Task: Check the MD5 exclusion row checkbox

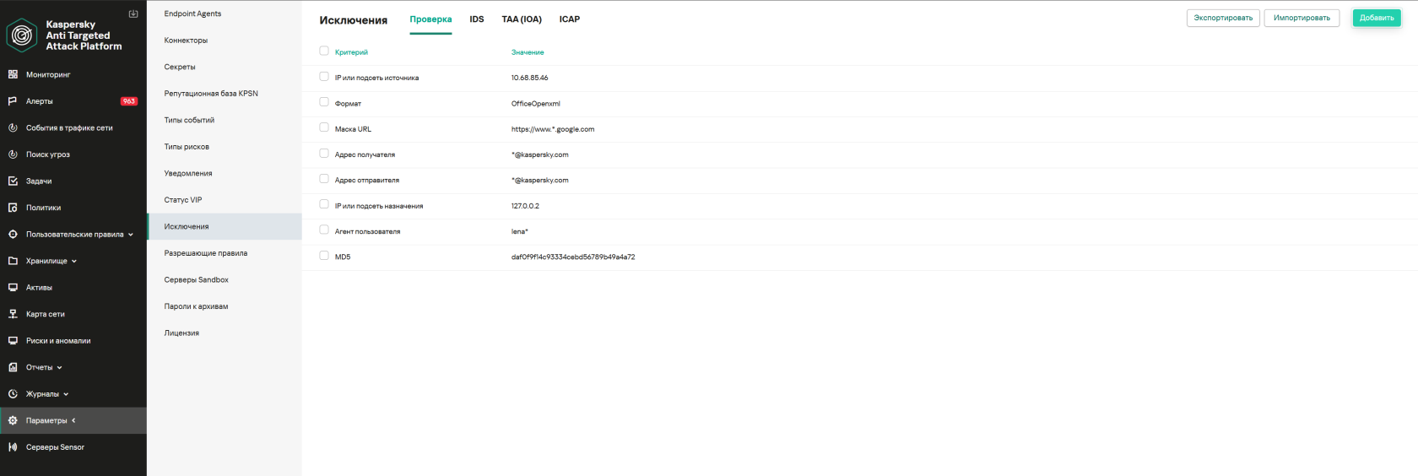Action: pos(324,256)
